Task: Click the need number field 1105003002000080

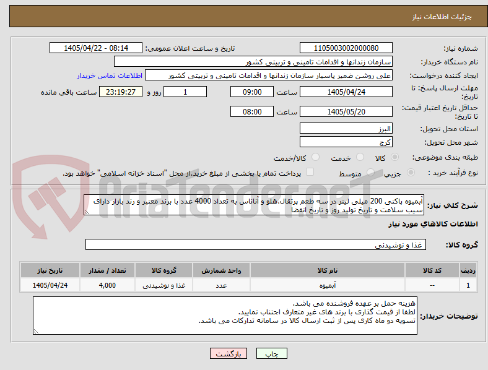Action: point(346,48)
